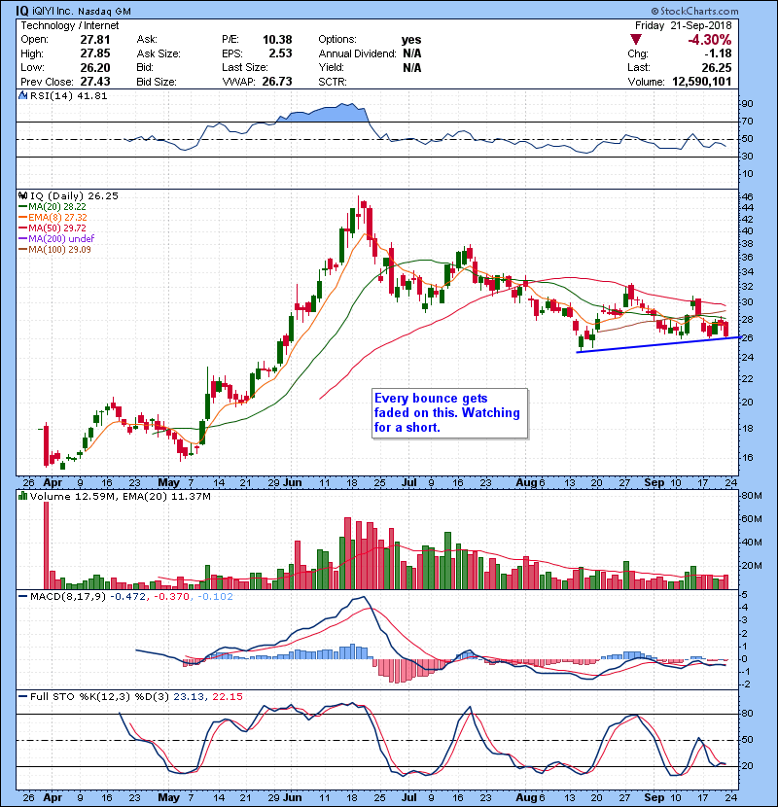Screen dimensions: 778x807
Task: Click the stochastic %D value 22.15
Action: [x=227, y=696]
